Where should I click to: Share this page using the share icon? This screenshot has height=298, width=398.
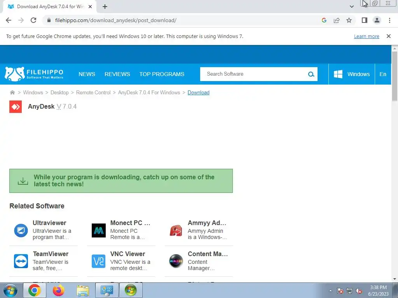[x=337, y=20]
